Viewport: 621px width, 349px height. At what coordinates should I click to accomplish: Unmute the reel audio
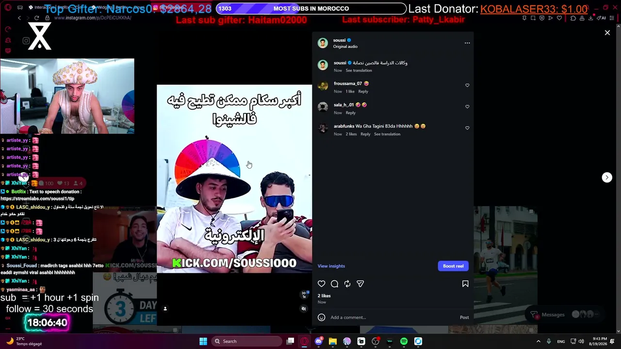click(304, 309)
